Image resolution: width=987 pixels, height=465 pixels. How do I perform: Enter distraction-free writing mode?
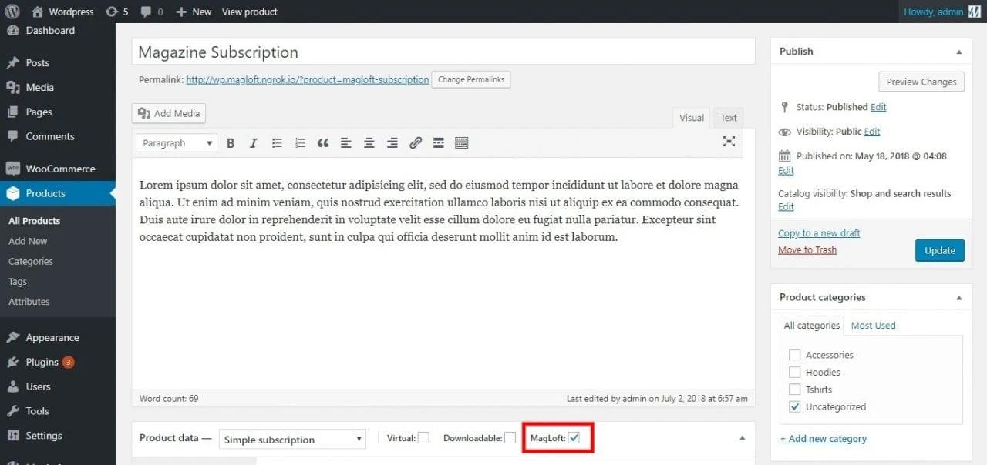pyautogui.click(x=729, y=142)
